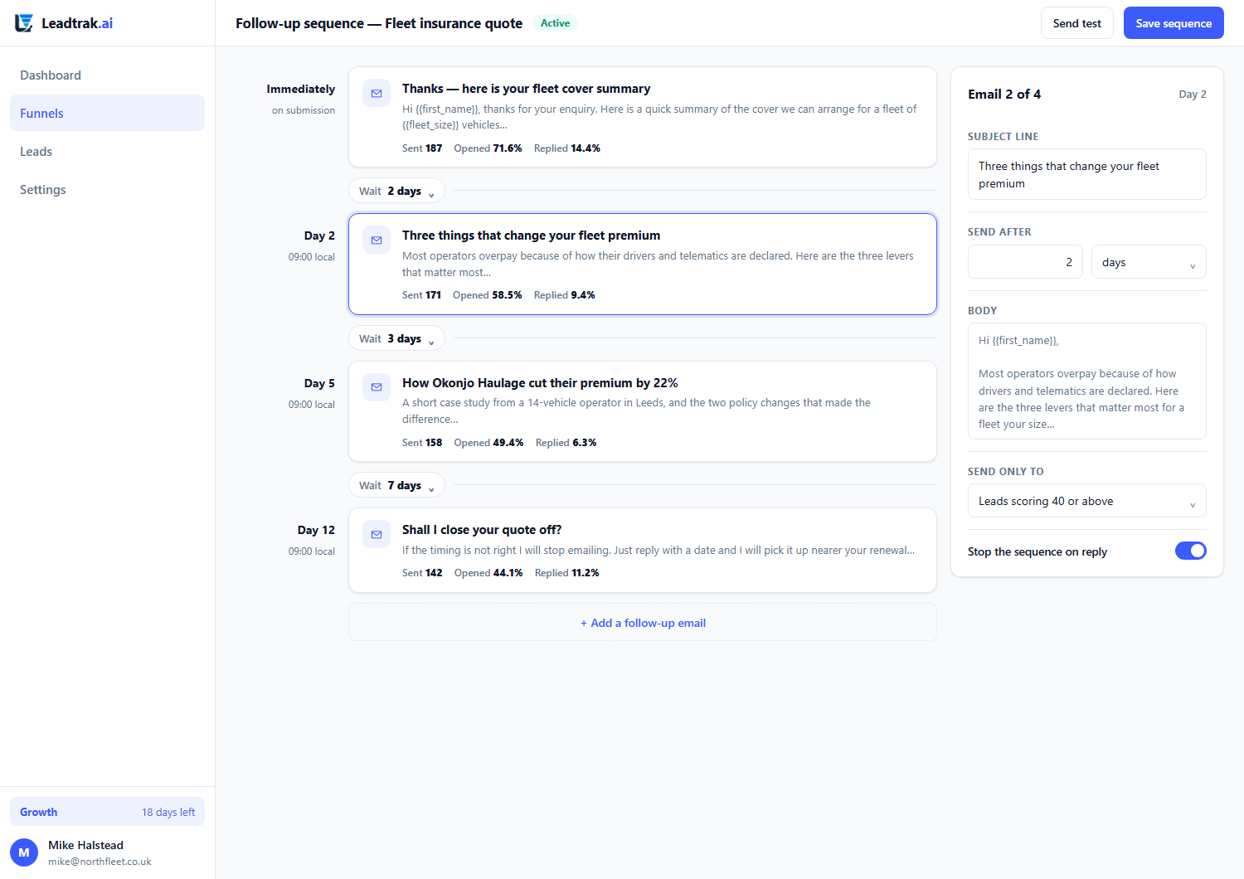Toggle Stop the sequence on reply switch

point(1191,551)
